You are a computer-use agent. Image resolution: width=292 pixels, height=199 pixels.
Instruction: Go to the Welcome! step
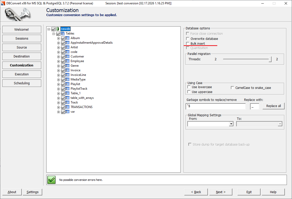pos(21,30)
